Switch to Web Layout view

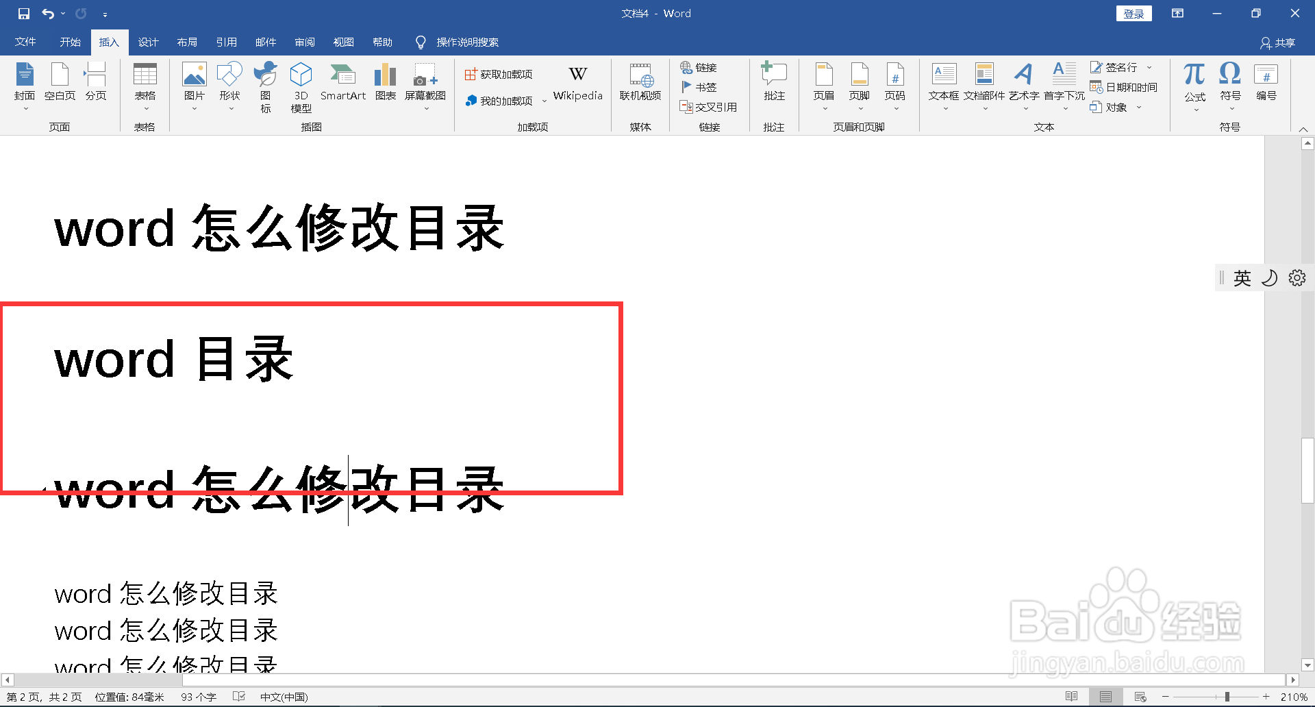tap(1140, 697)
